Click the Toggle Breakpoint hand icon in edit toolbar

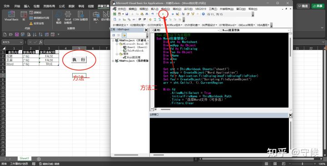[150, 20]
